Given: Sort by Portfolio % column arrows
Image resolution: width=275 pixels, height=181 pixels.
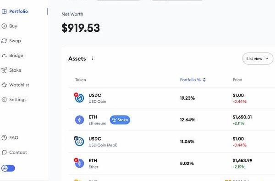Looking at the screenshot, I should point(204,80).
